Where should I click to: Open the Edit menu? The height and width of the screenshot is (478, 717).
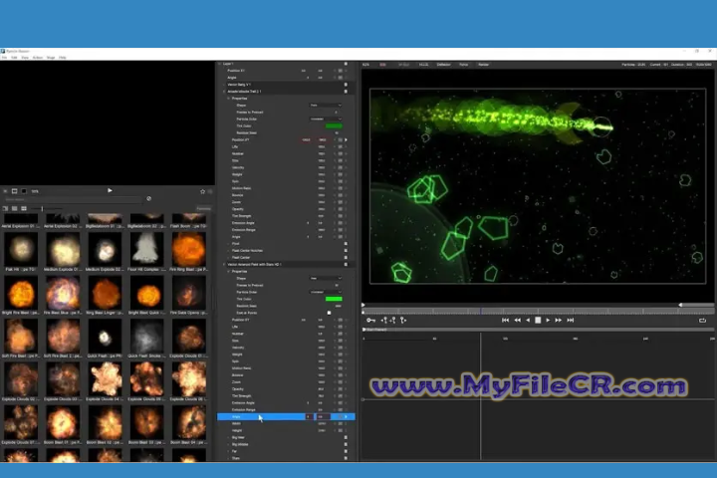(x=14, y=58)
